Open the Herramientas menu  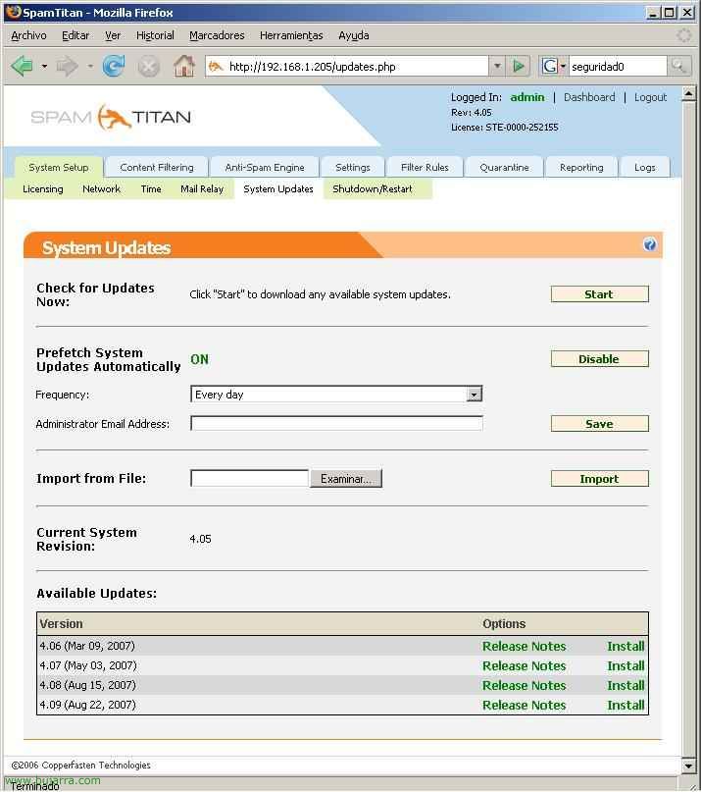click(291, 35)
